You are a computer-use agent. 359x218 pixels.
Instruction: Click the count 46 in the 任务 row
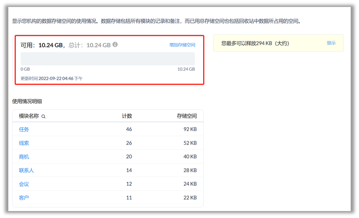[129, 129]
